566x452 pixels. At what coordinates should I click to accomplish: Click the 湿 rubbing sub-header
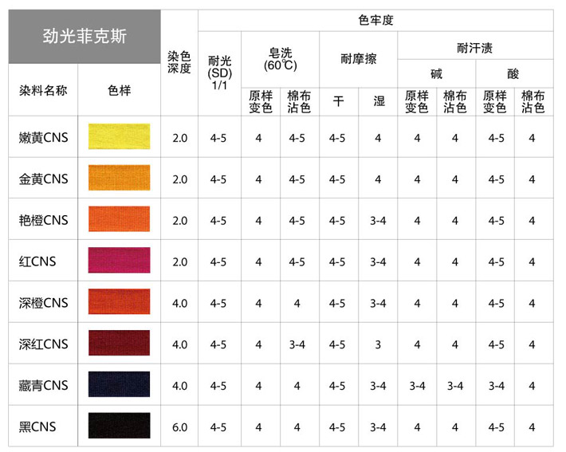[x=378, y=101]
